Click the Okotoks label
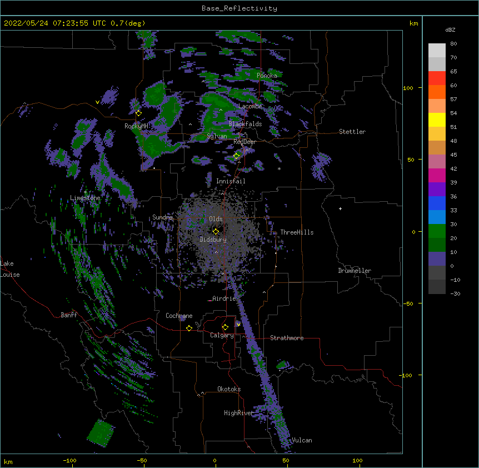Image resolution: width=479 pixels, height=468 pixels. coord(229,389)
